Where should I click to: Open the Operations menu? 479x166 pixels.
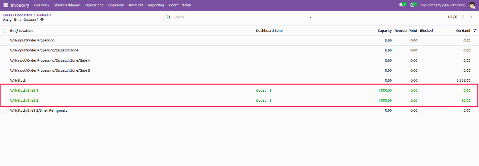coord(94,5)
